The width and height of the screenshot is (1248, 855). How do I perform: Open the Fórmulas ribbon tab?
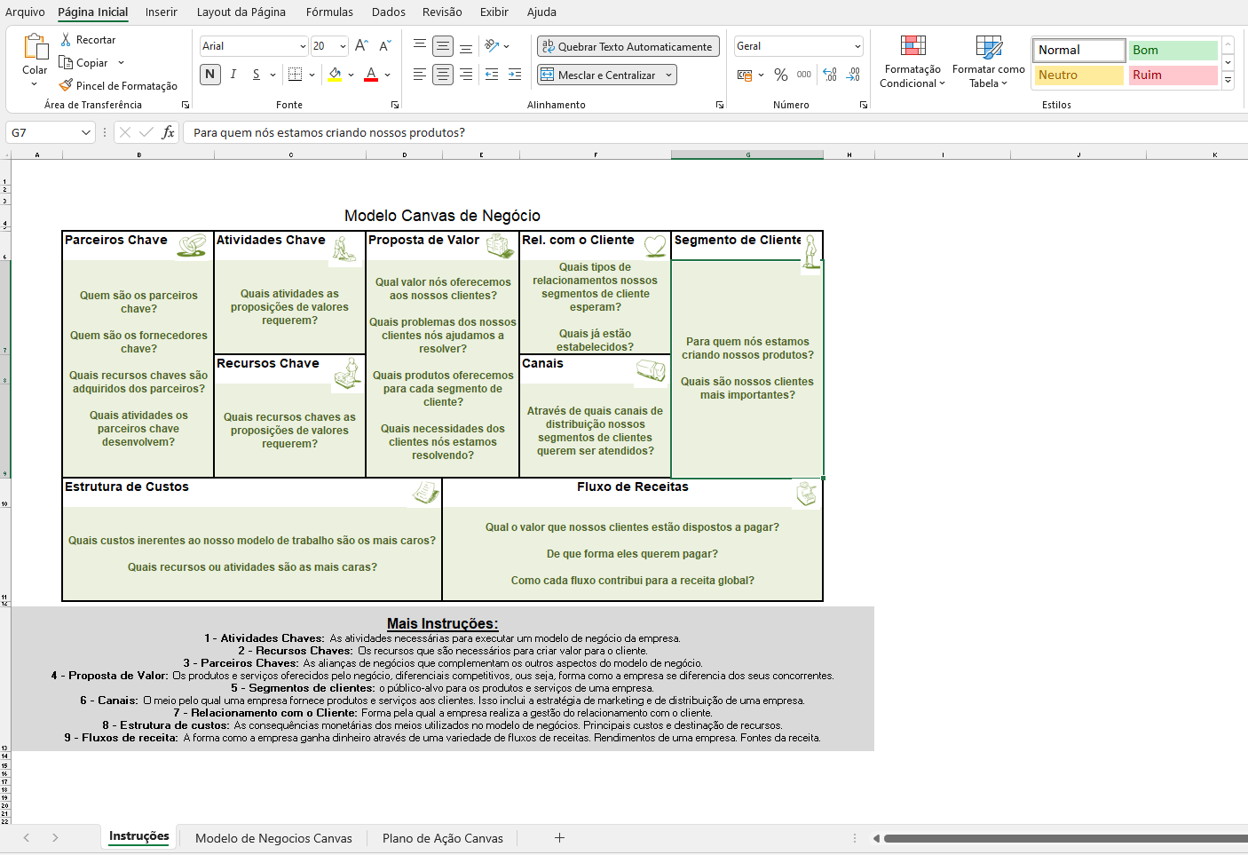point(329,12)
